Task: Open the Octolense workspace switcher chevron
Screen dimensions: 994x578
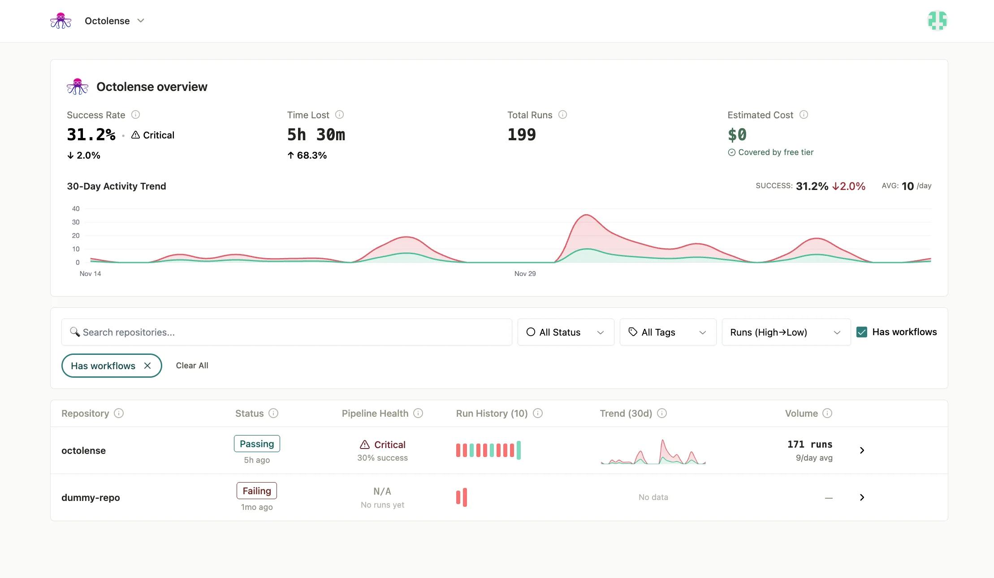Action: click(x=141, y=21)
